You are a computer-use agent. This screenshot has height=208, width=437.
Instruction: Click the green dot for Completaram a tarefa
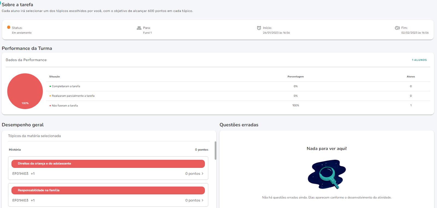tap(50, 86)
